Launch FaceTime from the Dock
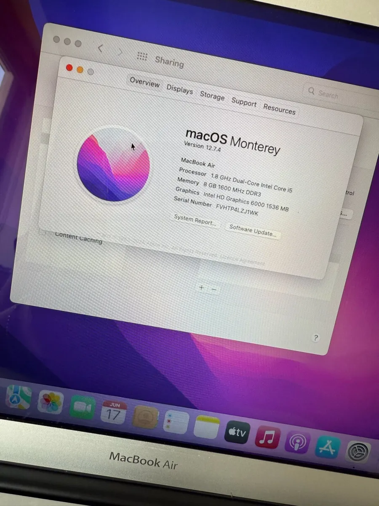Screen dimensions: 379x506 coord(82,407)
